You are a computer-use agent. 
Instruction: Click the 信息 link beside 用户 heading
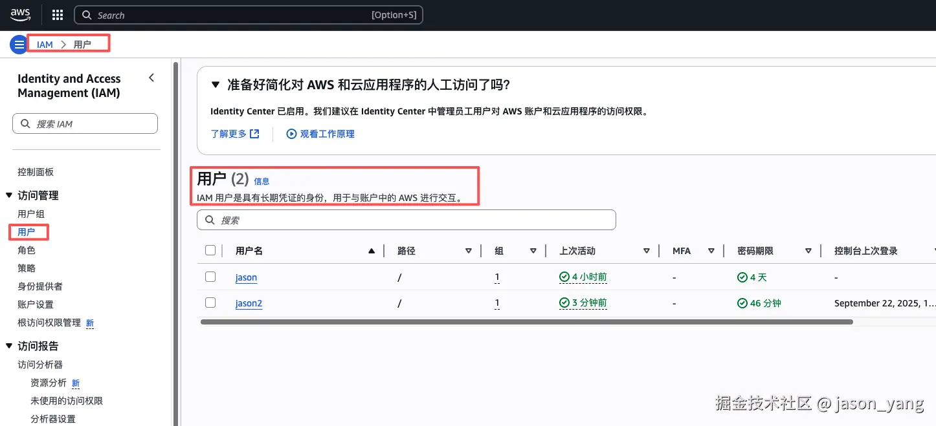[262, 182]
